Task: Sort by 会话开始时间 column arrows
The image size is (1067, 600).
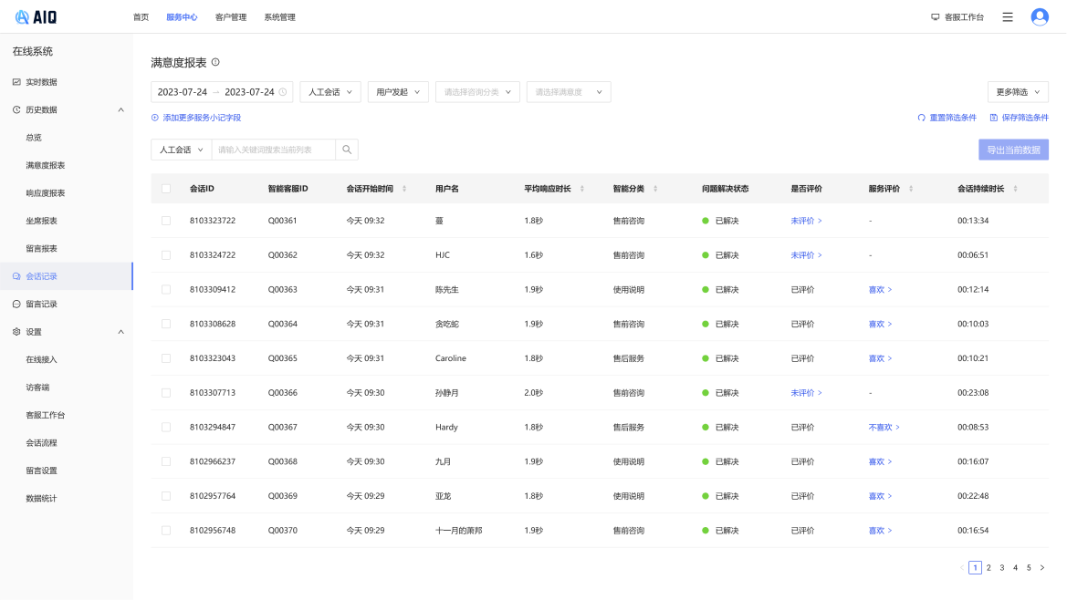Action: tap(404, 189)
